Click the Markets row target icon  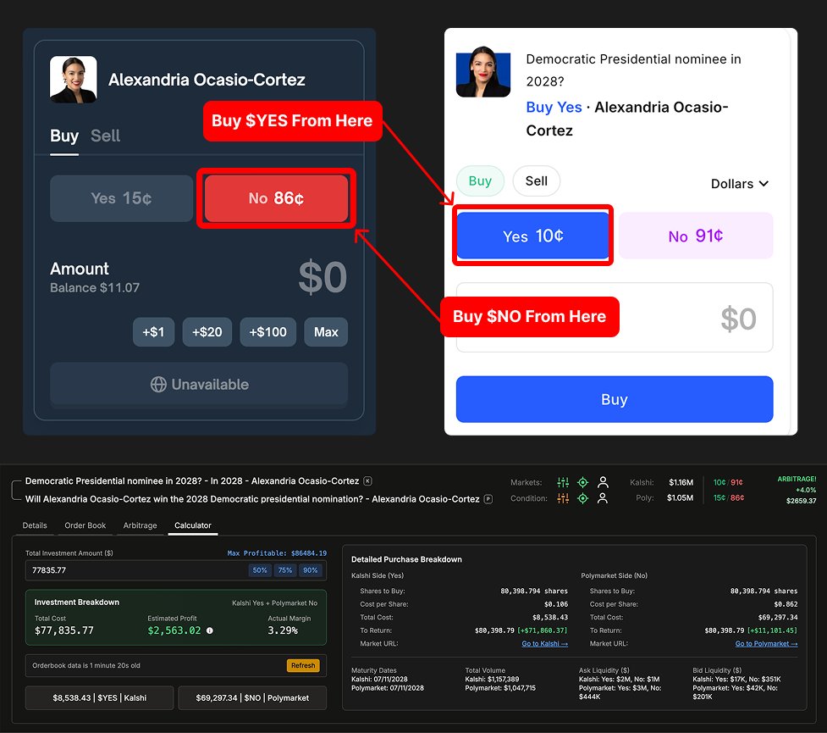coord(583,482)
